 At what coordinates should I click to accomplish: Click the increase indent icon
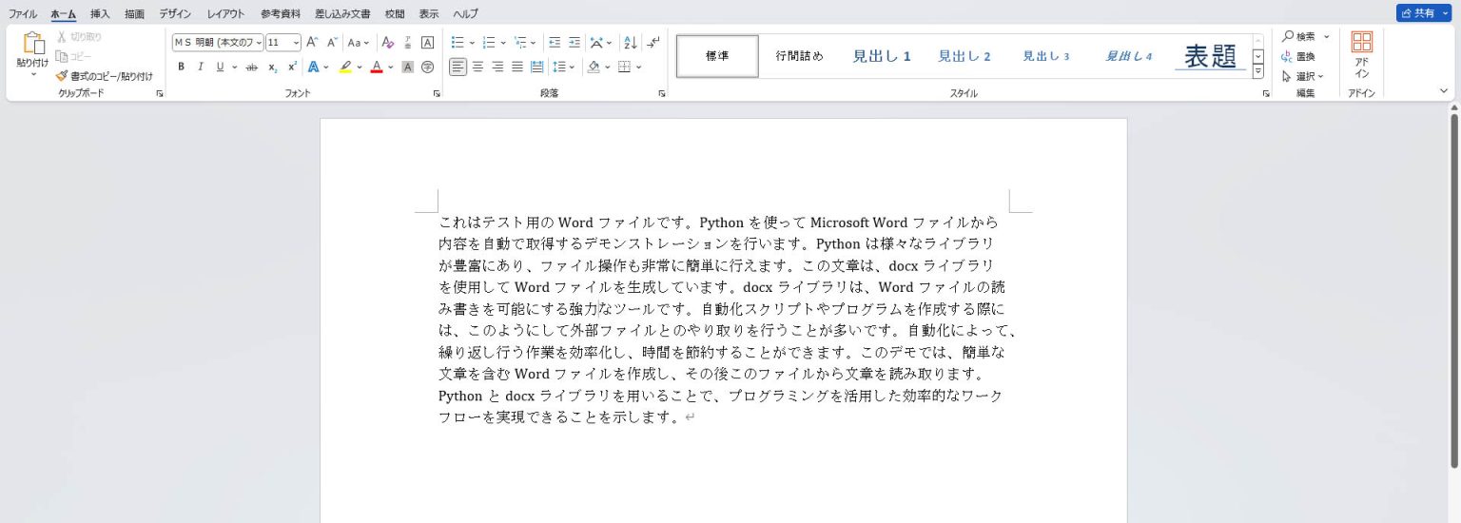[x=575, y=43]
